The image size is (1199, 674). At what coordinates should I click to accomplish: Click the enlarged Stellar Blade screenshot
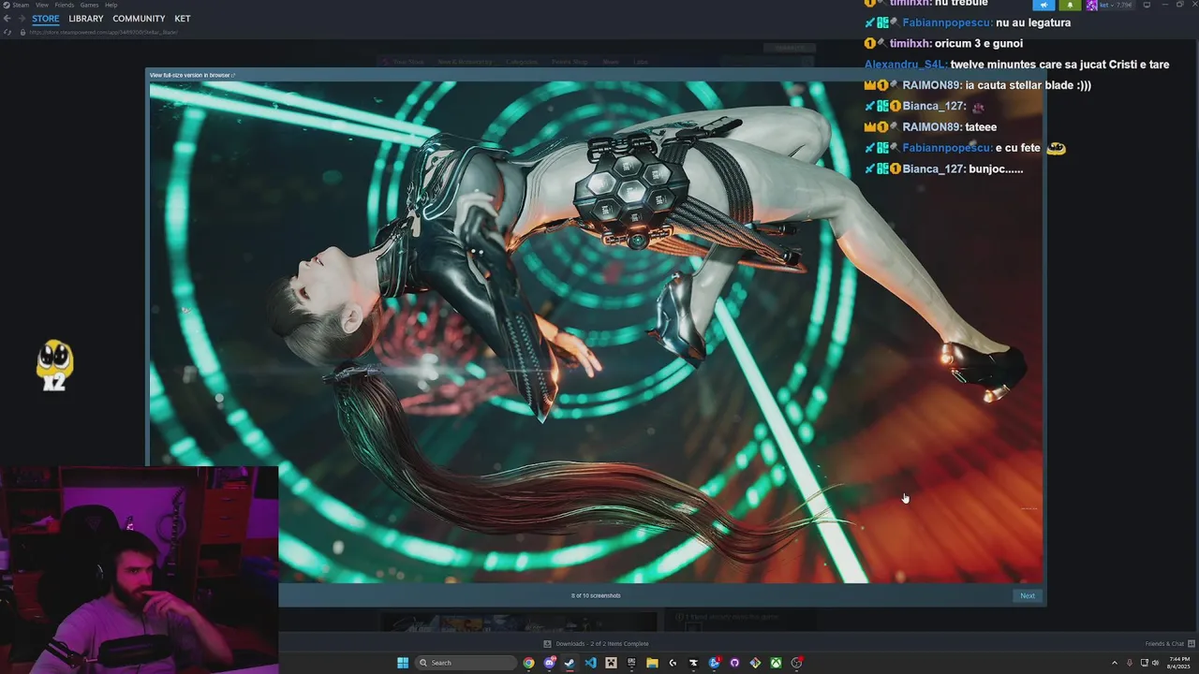click(x=597, y=332)
